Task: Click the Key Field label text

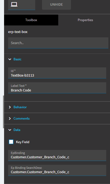Action: click(x=23, y=142)
